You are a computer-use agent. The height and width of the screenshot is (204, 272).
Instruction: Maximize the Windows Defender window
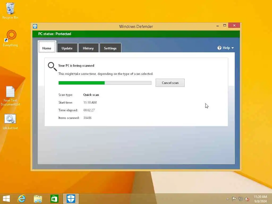(x=225, y=25)
